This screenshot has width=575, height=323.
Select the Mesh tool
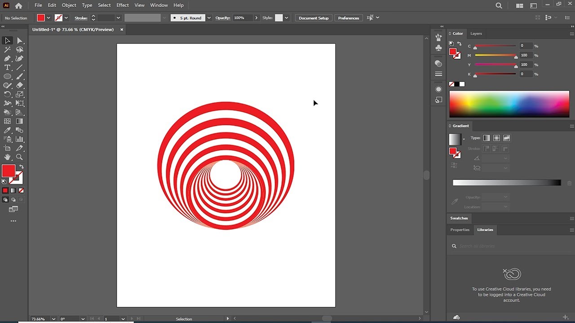point(7,121)
